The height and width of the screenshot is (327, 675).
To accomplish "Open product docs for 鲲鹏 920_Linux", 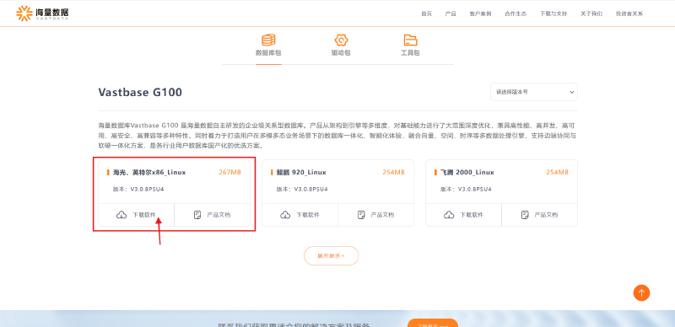I will (375, 215).
